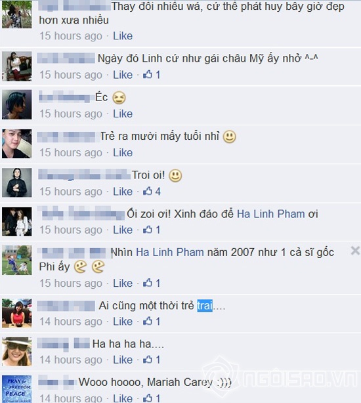Like the "Thay đổi nhiều wá" comment
Screen dimensions: 361x403
coord(123,36)
